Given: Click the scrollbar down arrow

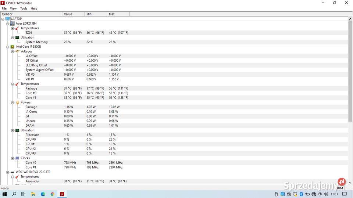Looking at the screenshot, I should 350,183.
